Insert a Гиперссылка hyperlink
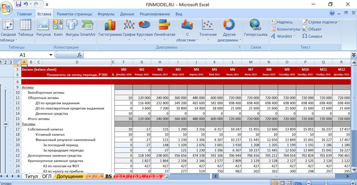357x185 pixels. click(256, 27)
